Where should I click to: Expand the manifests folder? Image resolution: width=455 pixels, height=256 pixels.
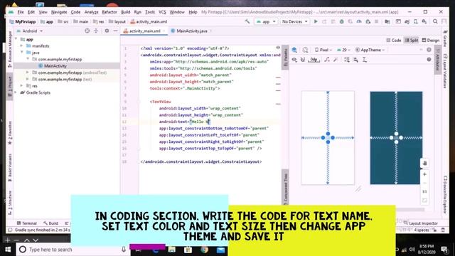22,46
